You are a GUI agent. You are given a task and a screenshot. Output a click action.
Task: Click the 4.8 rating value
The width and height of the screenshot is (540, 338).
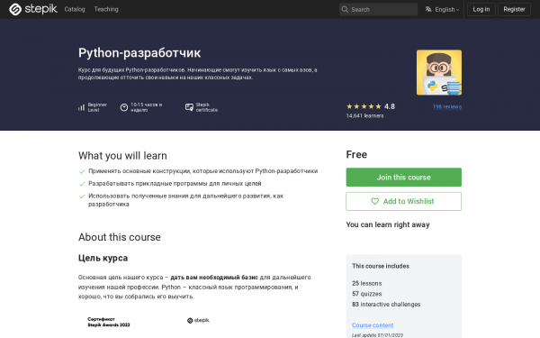pyautogui.click(x=390, y=106)
